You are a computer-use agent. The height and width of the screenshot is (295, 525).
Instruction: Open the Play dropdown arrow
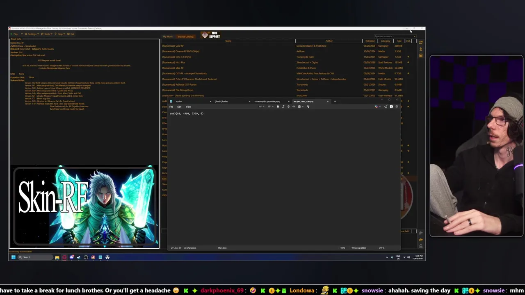[x=21, y=34]
